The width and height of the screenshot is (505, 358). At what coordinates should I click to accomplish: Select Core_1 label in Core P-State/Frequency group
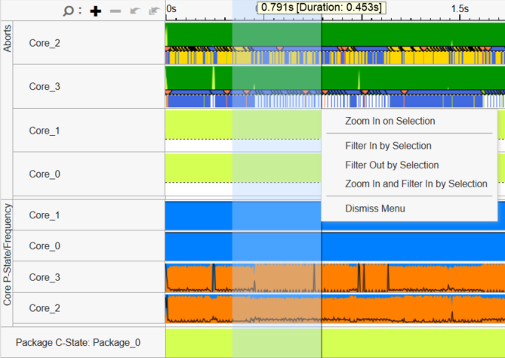[44, 215]
